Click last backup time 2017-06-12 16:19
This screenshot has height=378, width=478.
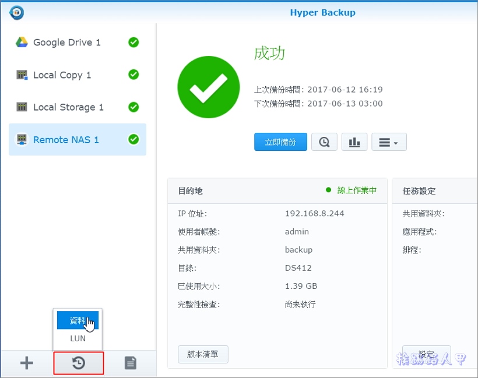pyautogui.click(x=345, y=90)
